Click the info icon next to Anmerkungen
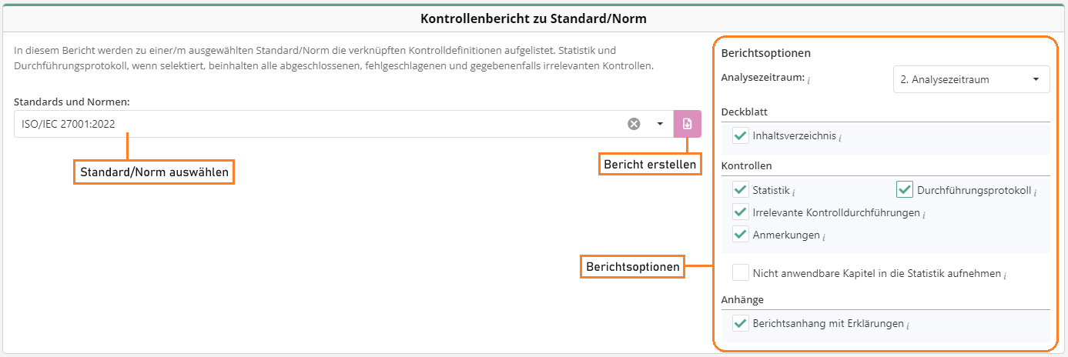The width and height of the screenshot is (1068, 357). 824,237
